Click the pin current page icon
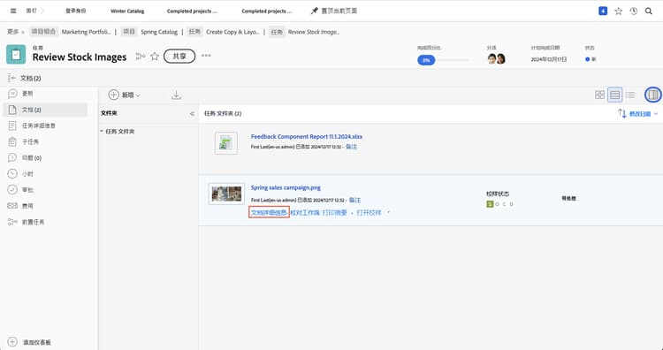The width and height of the screenshot is (663, 350). pyautogui.click(x=314, y=11)
